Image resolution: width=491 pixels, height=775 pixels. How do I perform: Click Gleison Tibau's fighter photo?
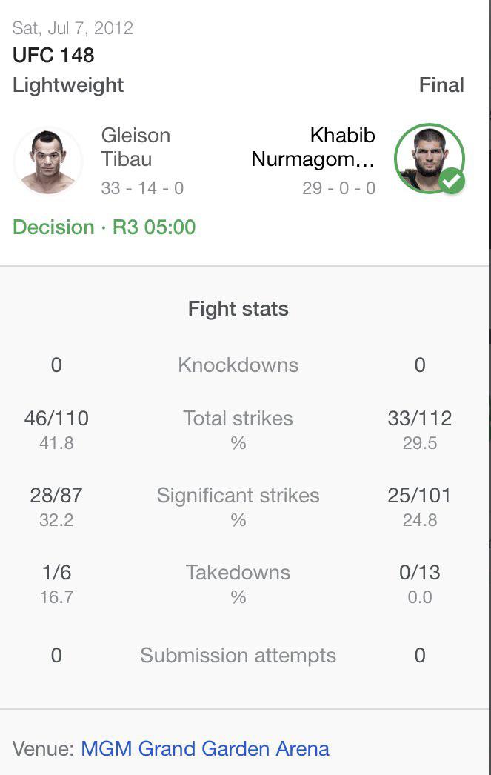click(48, 162)
